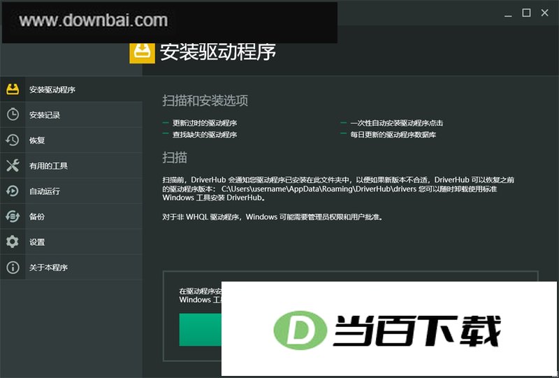Switch to 备份 section

(71, 216)
